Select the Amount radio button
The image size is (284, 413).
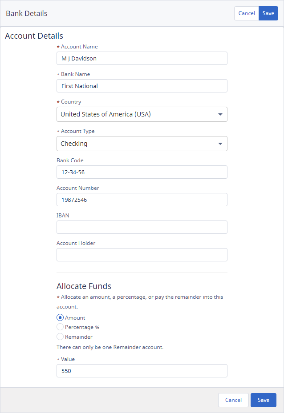[x=60, y=317]
